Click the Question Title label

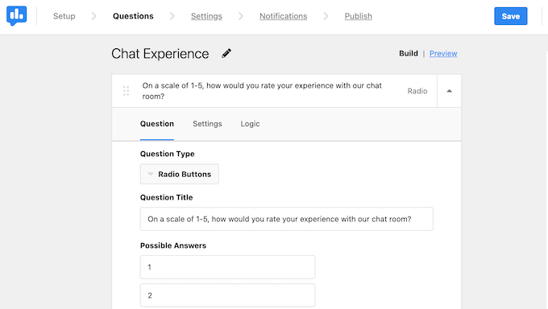pos(166,197)
